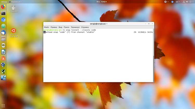Screen dimensions: 195x109
Task: Launch Rhythmbox music player from dock
Action: (x=3, y=46)
